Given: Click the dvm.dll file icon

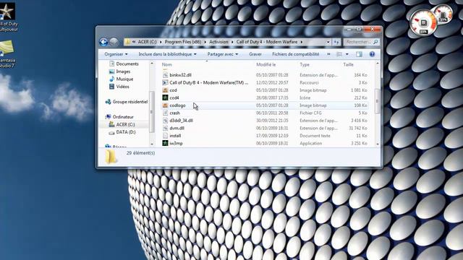Looking at the screenshot, I should 166,129.
